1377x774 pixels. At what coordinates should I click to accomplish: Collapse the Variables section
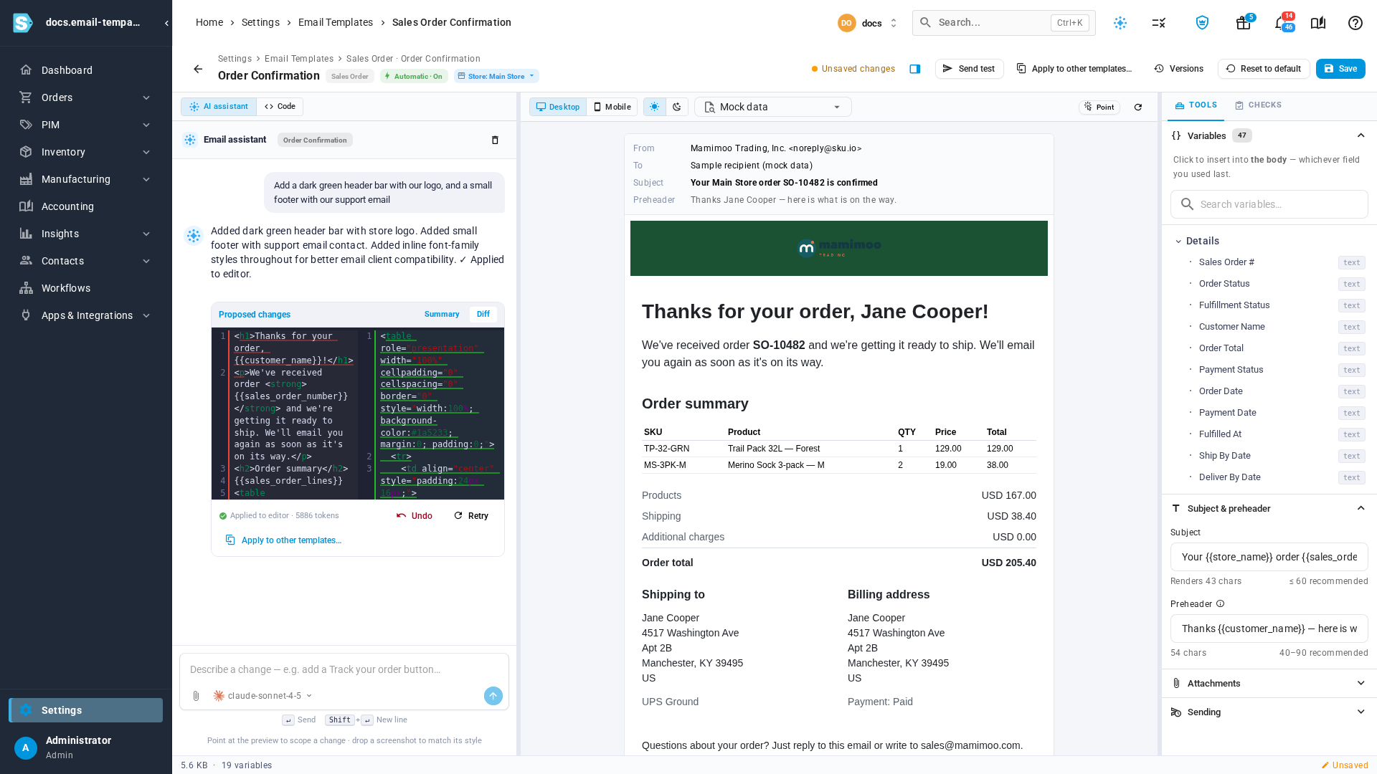tap(1361, 135)
